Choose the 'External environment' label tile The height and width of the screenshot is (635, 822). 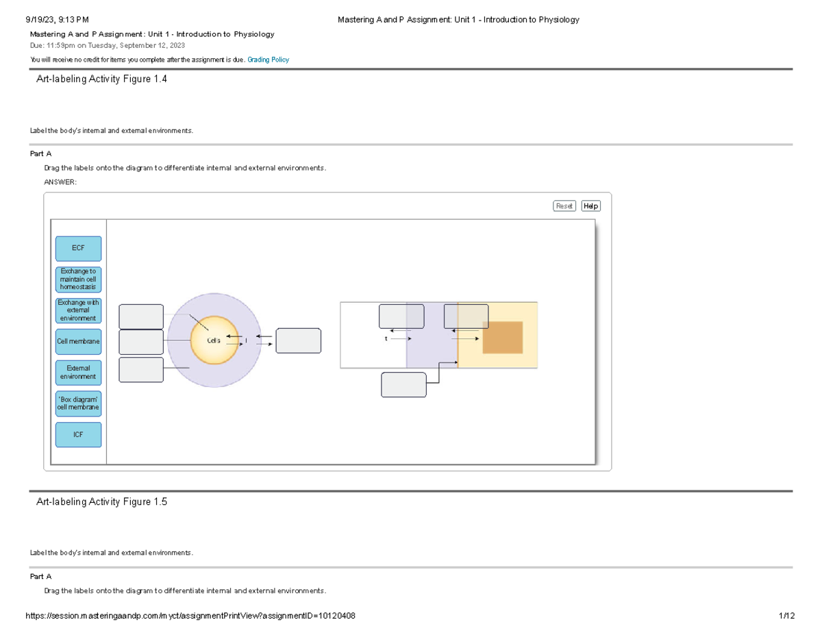pyautogui.click(x=78, y=373)
